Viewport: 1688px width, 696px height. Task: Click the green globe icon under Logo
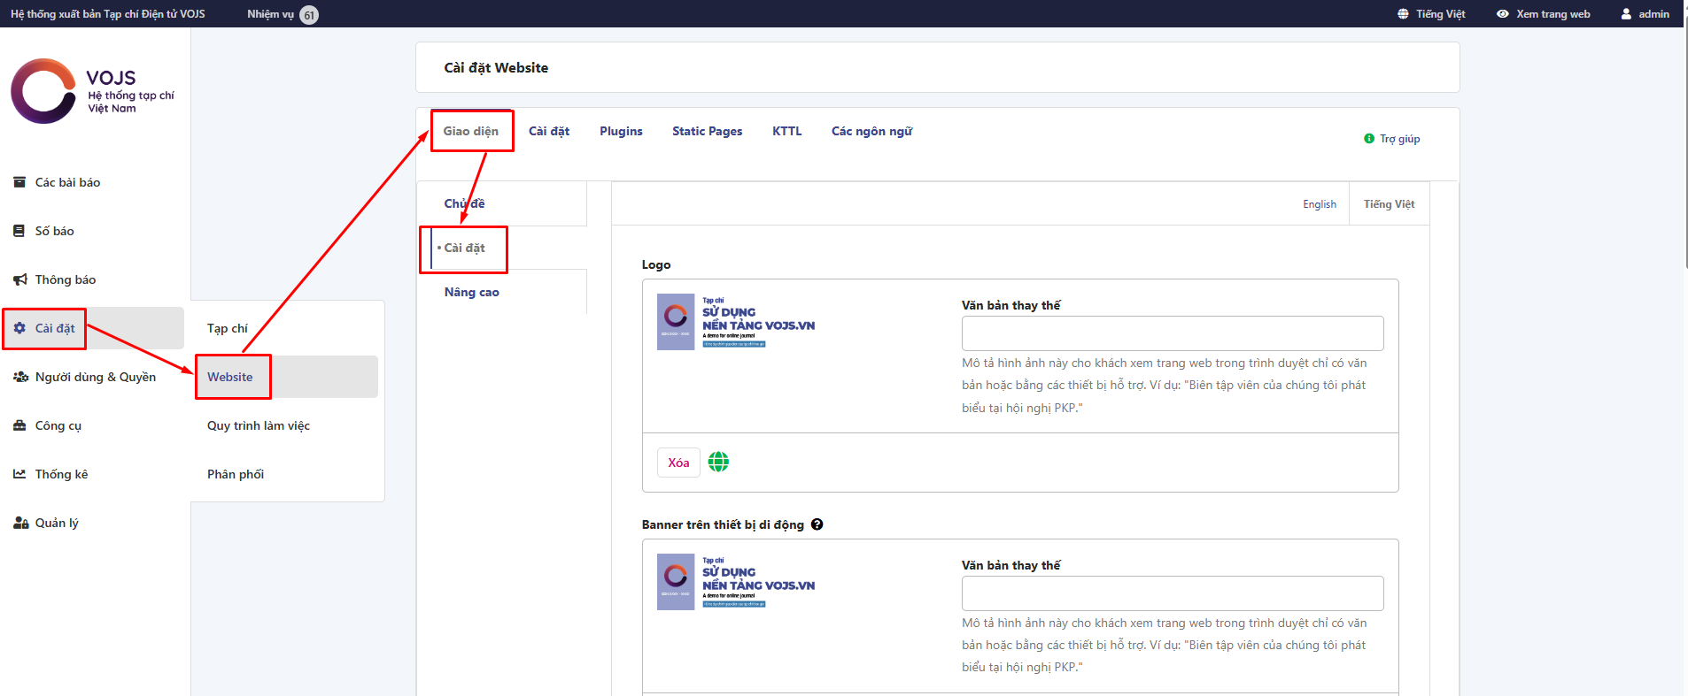718,462
